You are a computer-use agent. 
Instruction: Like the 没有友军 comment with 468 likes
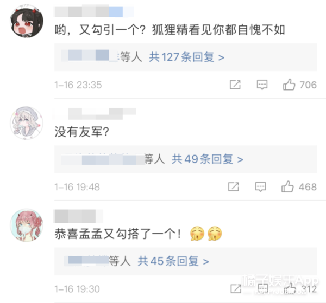(x=287, y=186)
